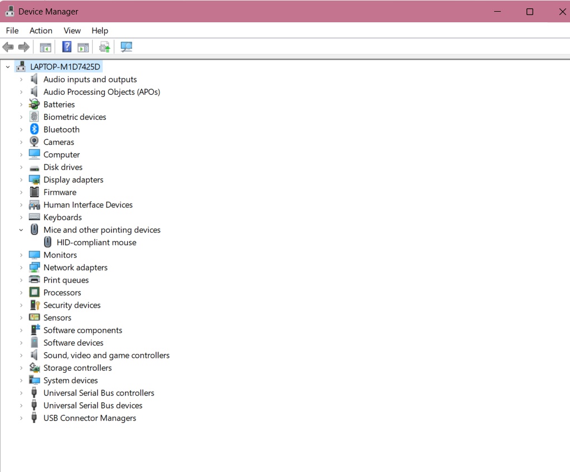
Task: Open the Action menu
Action: click(x=41, y=31)
